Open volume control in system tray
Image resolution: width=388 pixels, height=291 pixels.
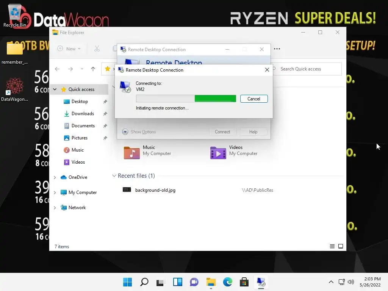coord(351,282)
